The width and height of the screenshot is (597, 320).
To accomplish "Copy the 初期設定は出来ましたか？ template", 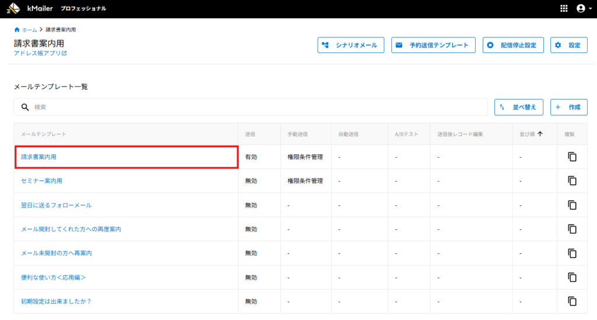I will click(x=572, y=301).
